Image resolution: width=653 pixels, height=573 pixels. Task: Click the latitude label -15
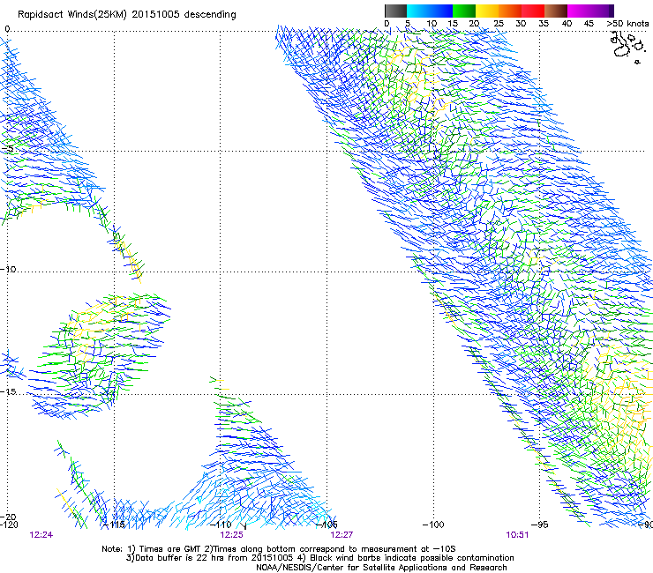click(8, 391)
